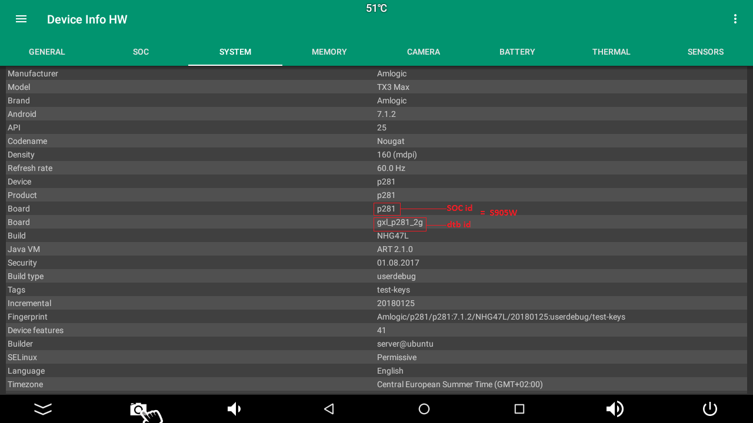Click the Codename row label
Viewport: 753px width, 423px height.
pyautogui.click(x=27, y=141)
